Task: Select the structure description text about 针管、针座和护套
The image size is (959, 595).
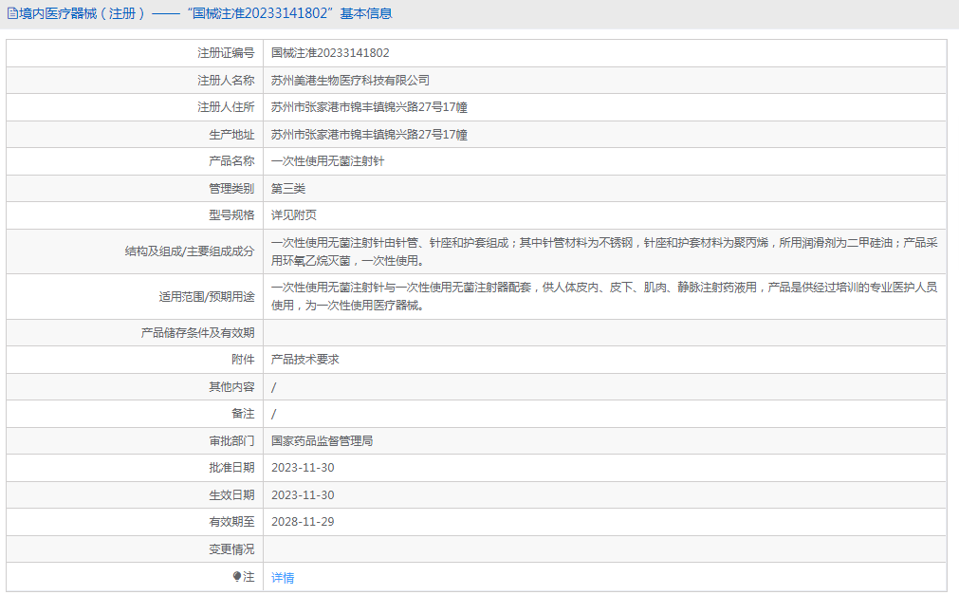Action: [x=604, y=251]
